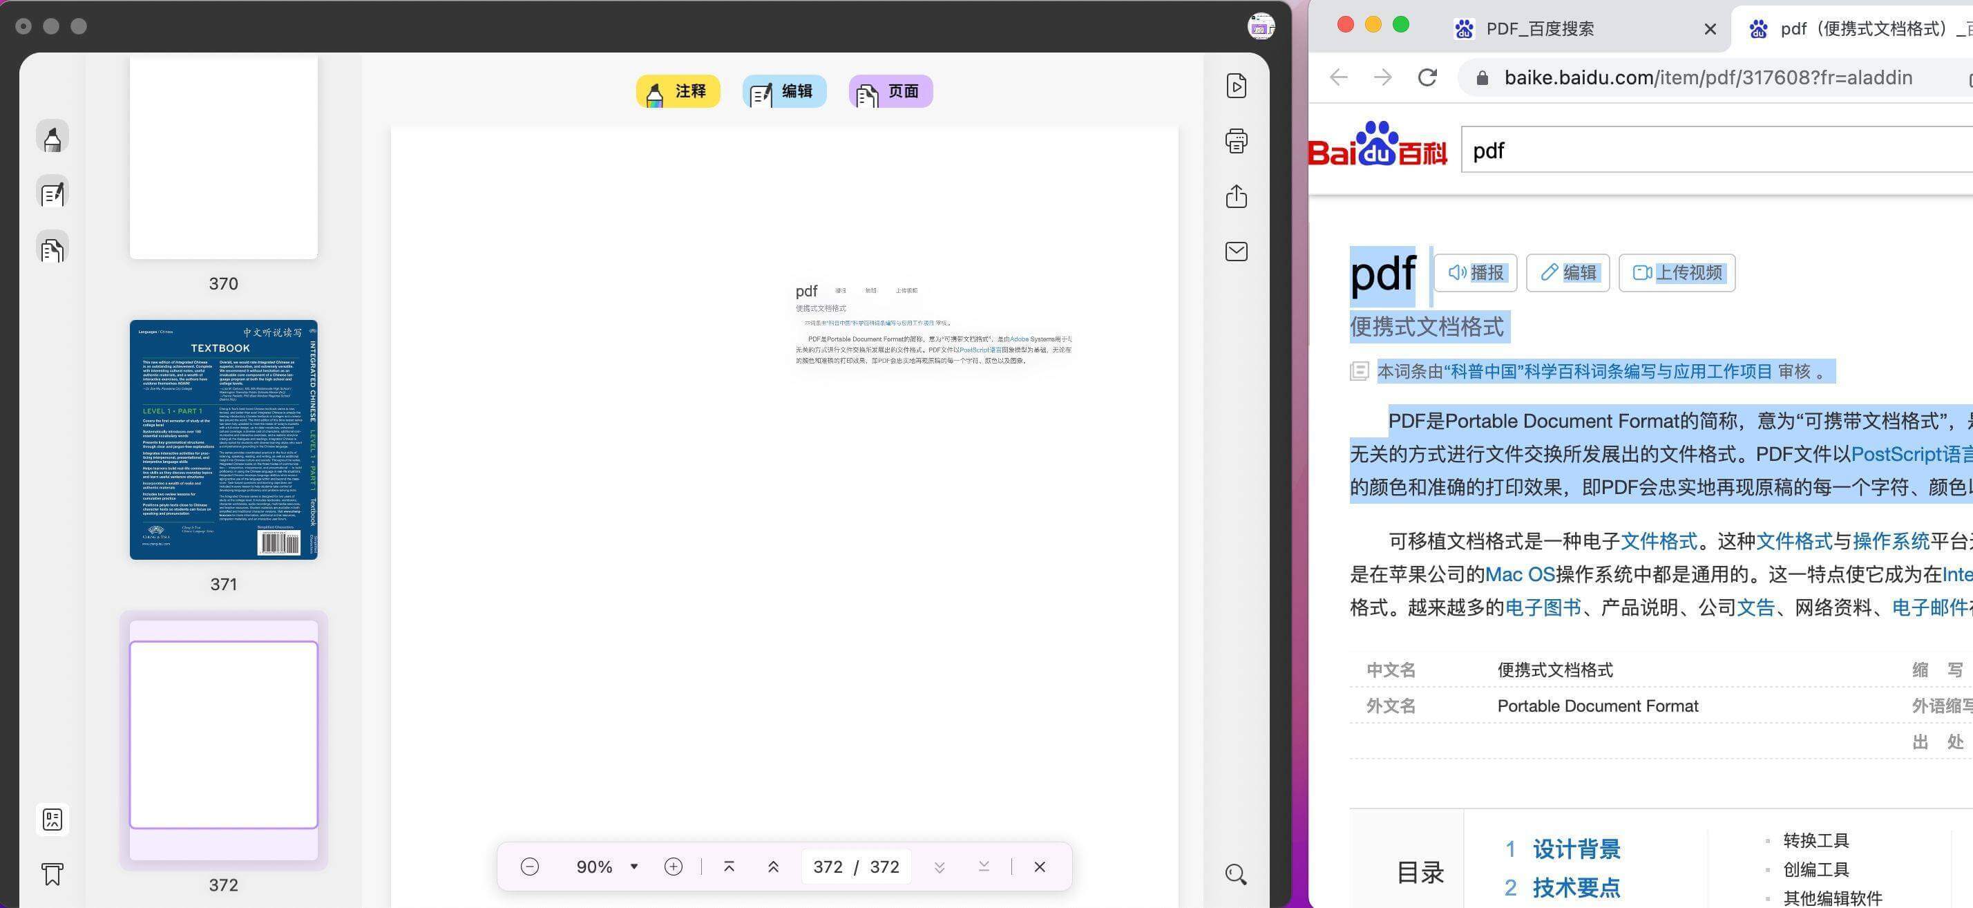Screen dimensions: 1973x908
Task: Open the 文告 link
Action: coord(1755,607)
